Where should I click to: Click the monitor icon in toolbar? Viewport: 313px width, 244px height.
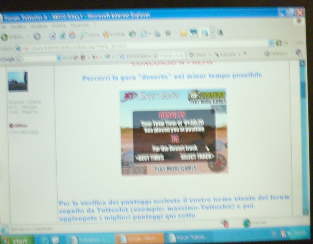tap(193, 33)
